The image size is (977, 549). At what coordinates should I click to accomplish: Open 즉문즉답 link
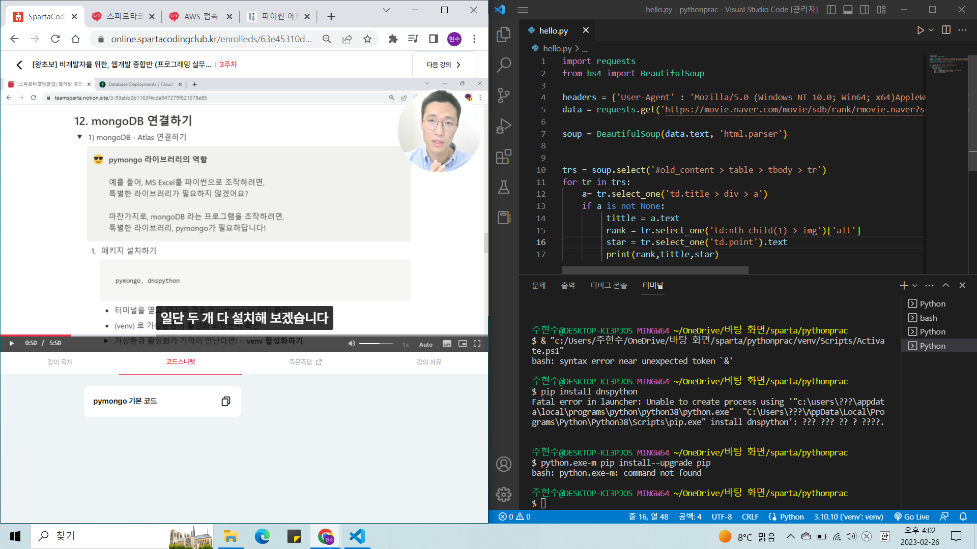click(305, 362)
